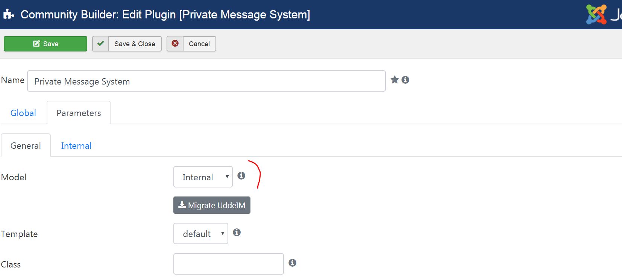Switch to the Global tab
The image size is (622, 278).
(23, 113)
